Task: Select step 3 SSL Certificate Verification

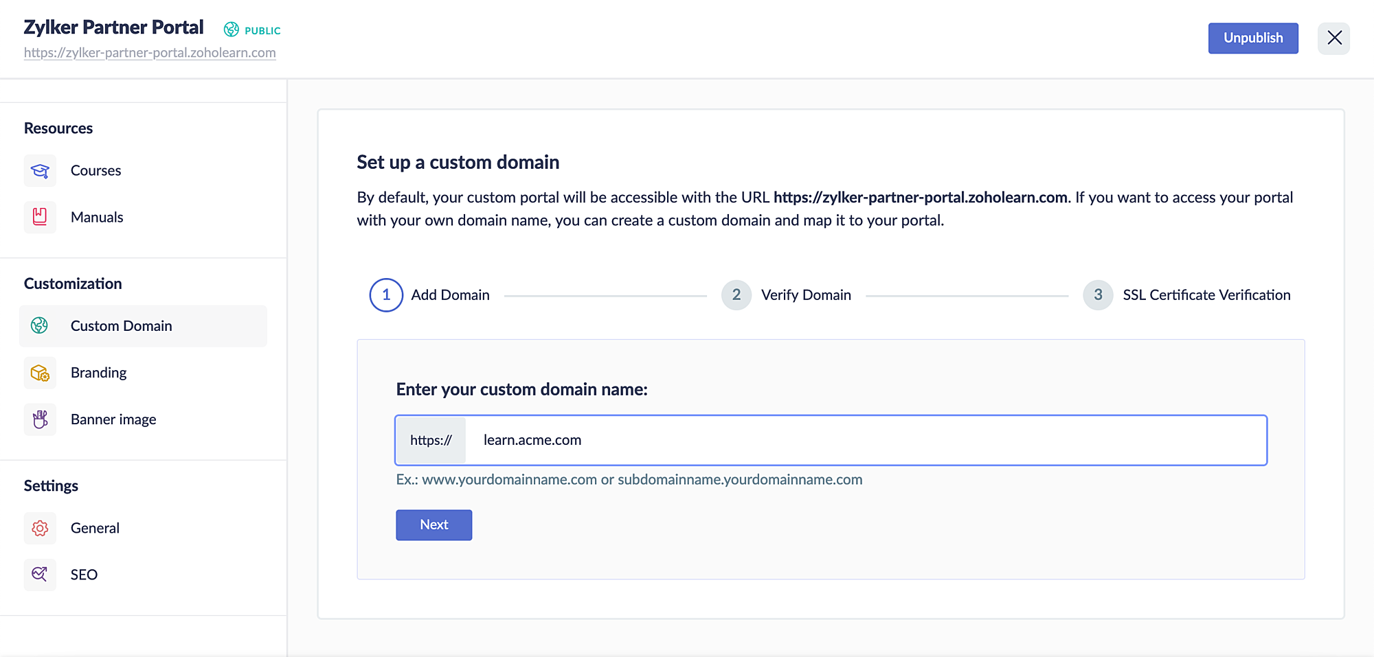Action: [x=1098, y=295]
